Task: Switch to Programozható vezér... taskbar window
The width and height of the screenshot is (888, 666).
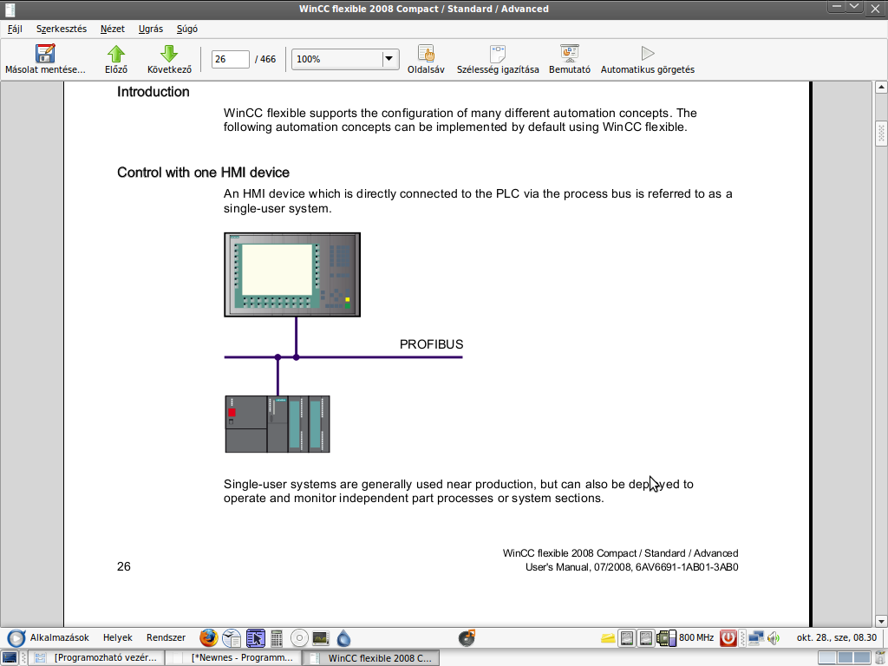Action: (x=97, y=657)
